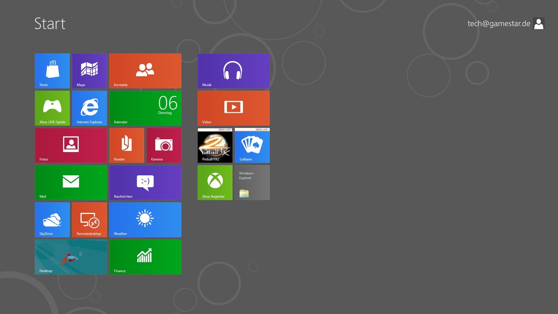Open the Remotedesktop tile

point(90,220)
